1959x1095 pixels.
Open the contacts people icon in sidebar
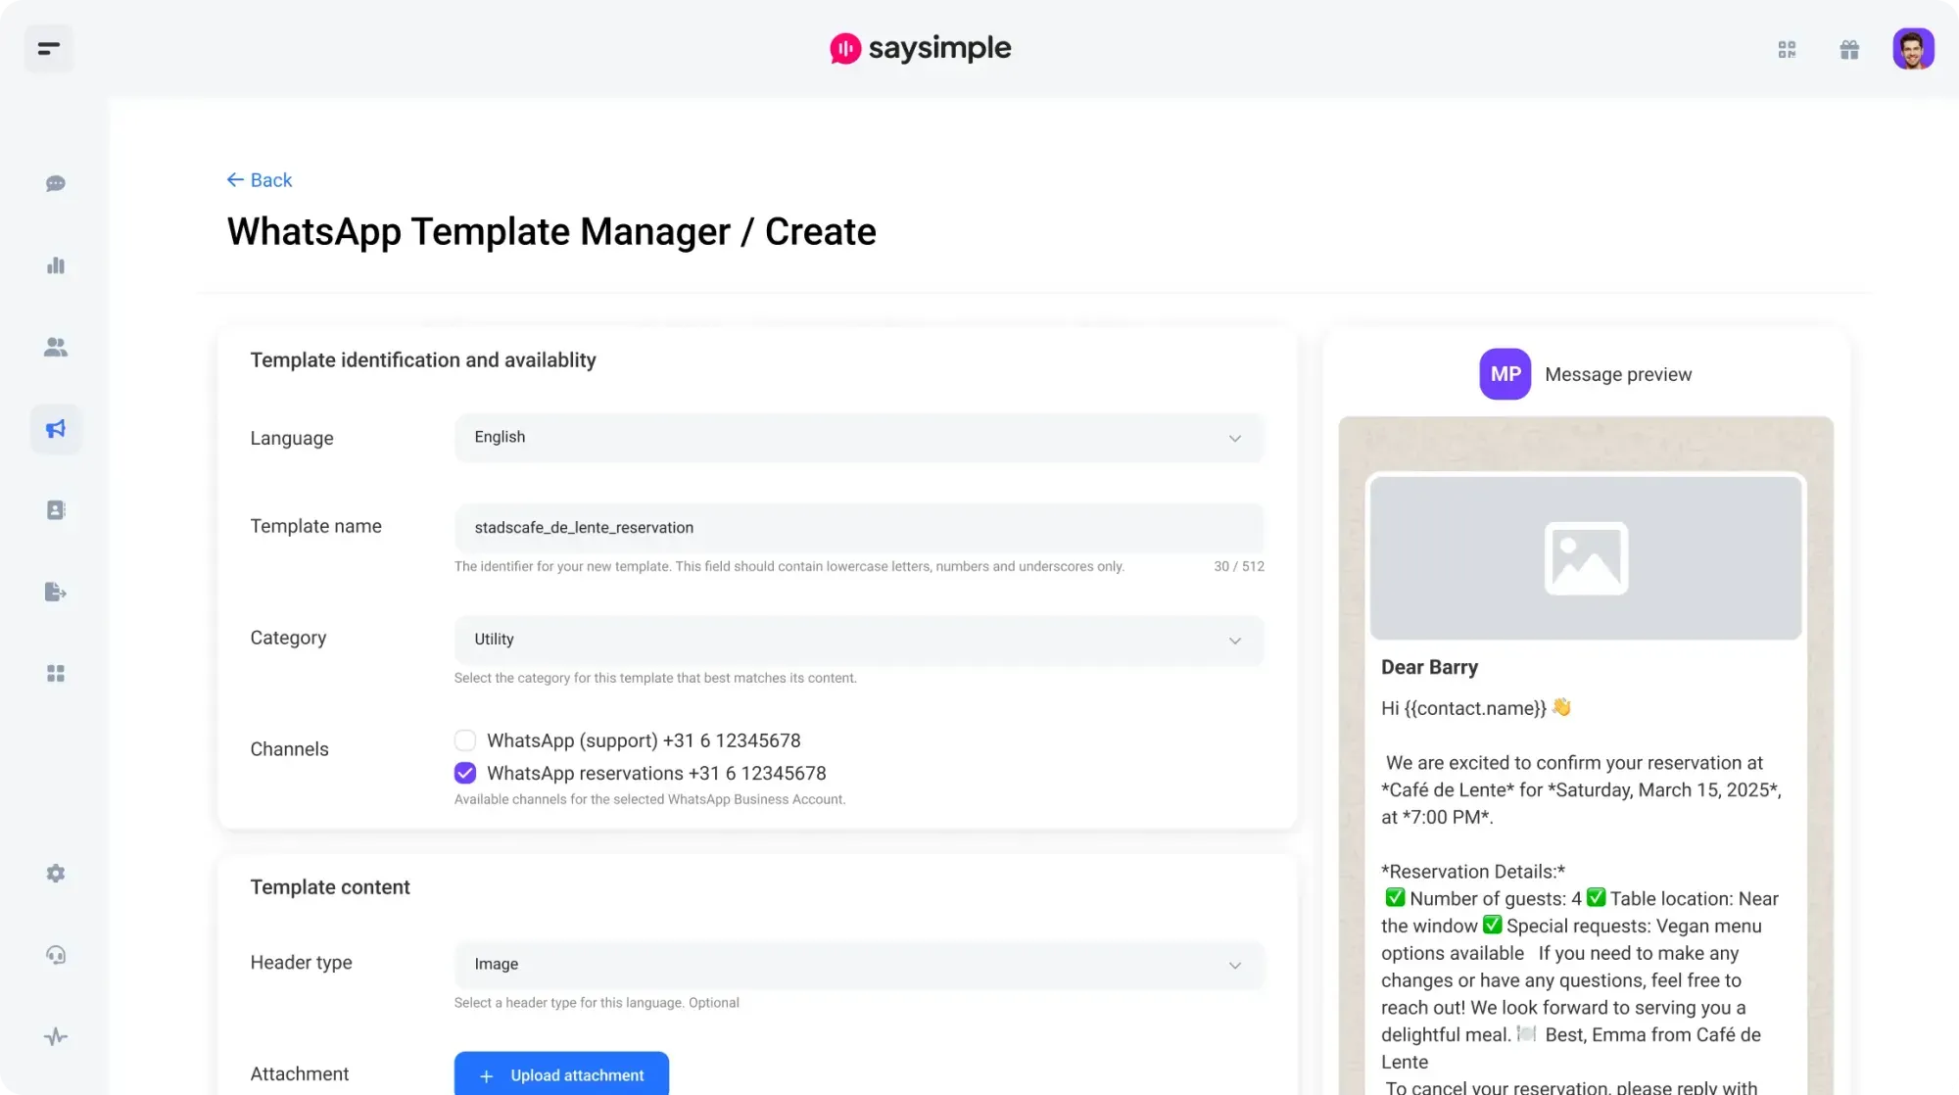[56, 346]
